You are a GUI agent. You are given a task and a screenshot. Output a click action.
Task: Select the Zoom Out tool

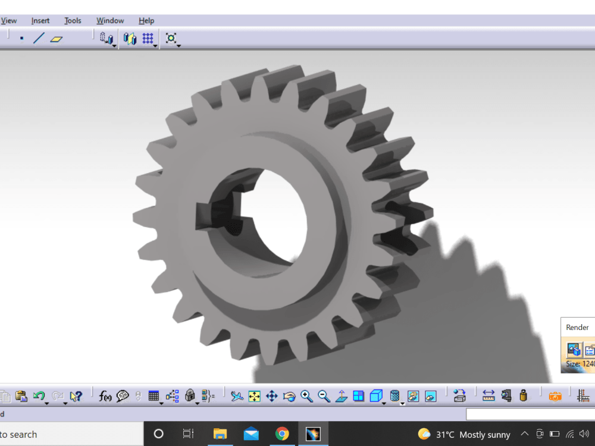coord(324,395)
